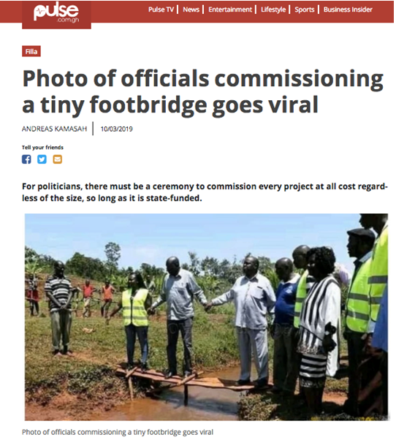Open the Pulse.com.gh logo homepage
Screen dimensions: 396x440
pyautogui.click(x=56, y=14)
